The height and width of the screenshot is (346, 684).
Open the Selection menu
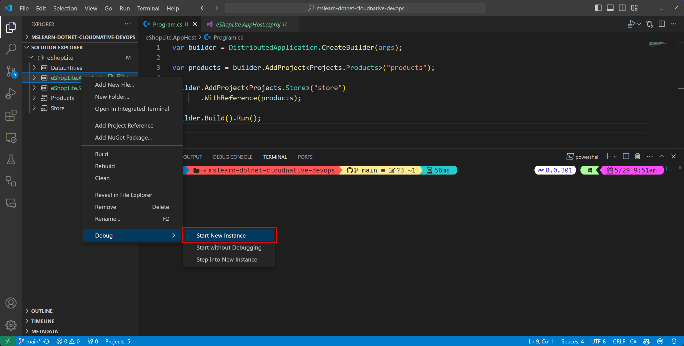pos(65,8)
